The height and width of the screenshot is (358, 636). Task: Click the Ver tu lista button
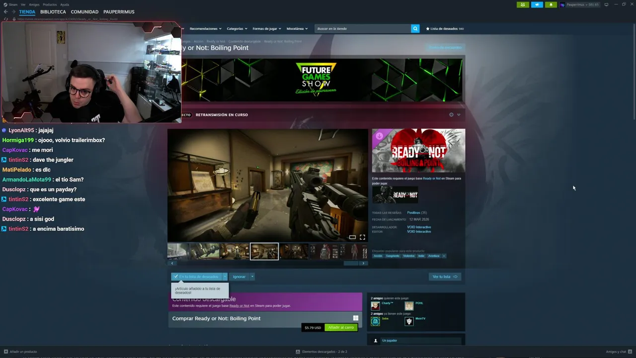click(x=445, y=276)
